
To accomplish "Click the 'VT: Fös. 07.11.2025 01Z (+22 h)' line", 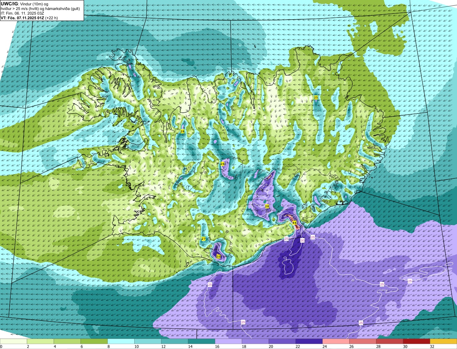I will pos(29,17).
